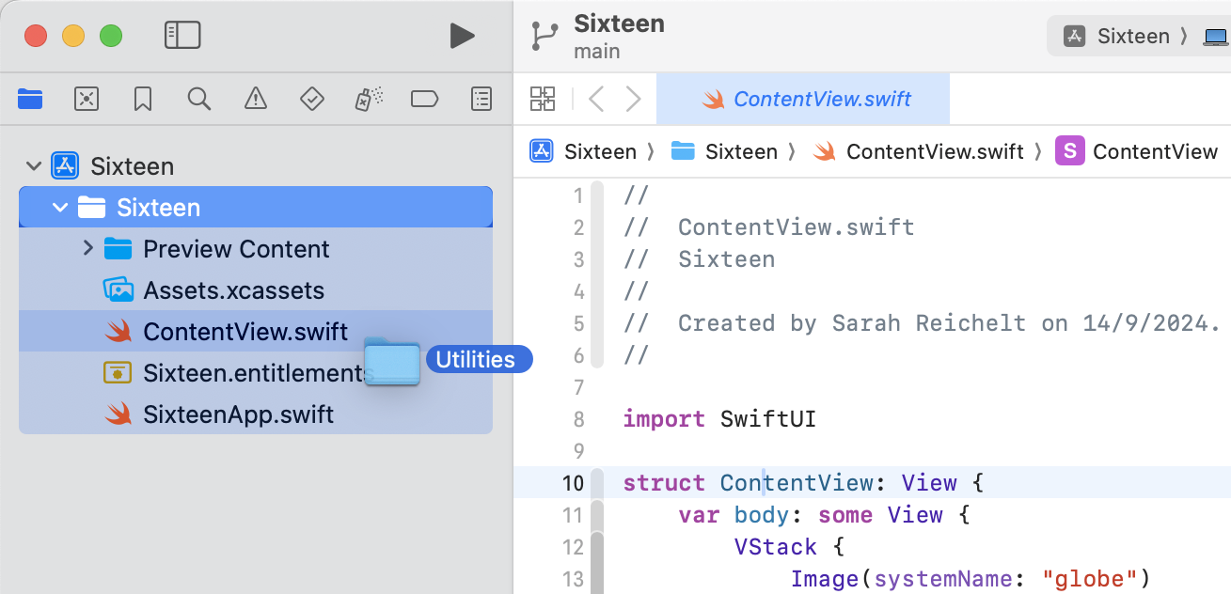This screenshot has height=594, width=1231.
Task: Open the Breakpoints navigator
Action: tap(424, 99)
